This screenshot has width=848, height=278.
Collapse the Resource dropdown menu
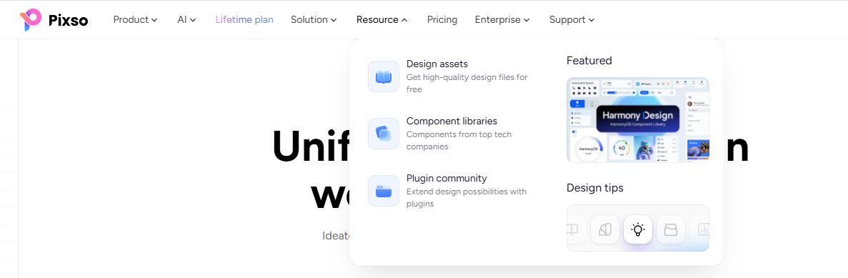pyautogui.click(x=381, y=20)
